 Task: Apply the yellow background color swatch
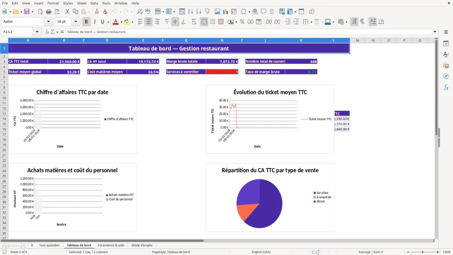pos(127,22)
